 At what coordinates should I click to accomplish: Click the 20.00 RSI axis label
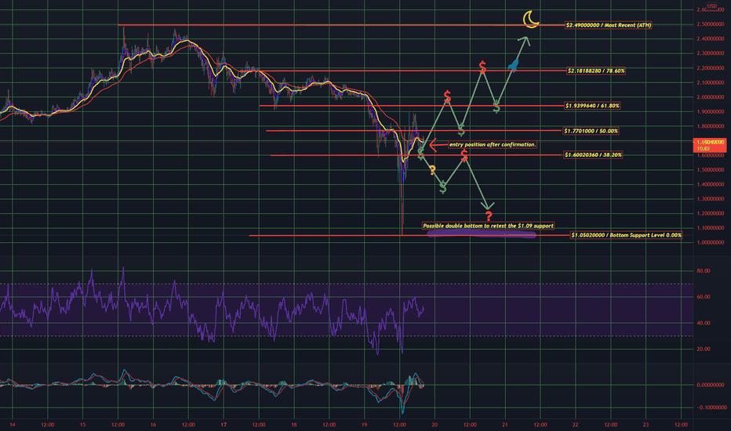click(704, 349)
